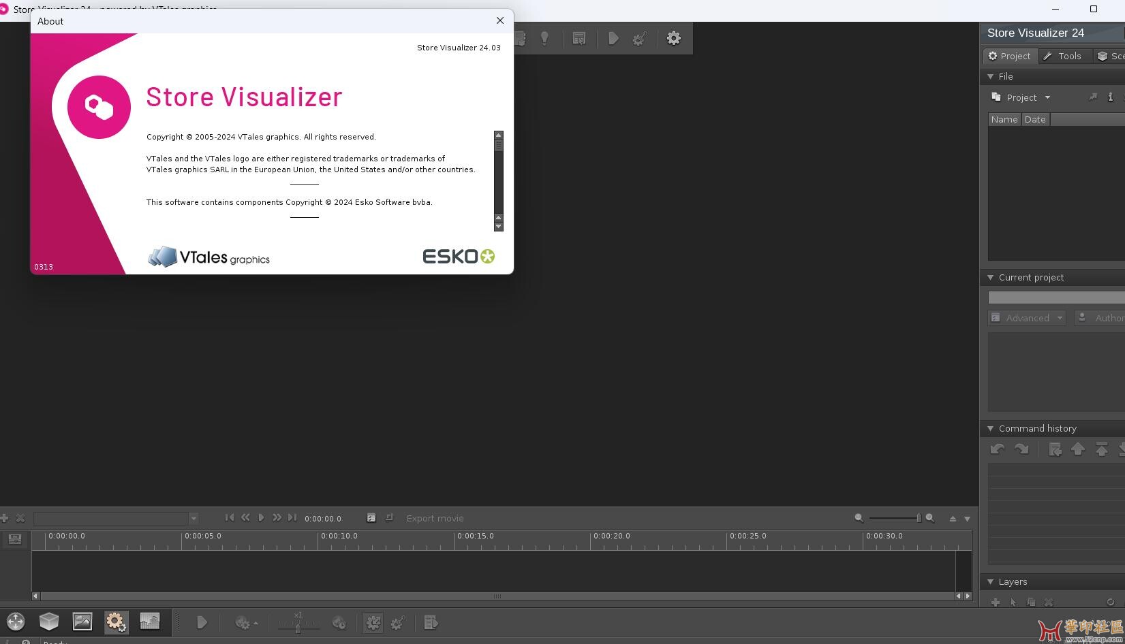Collapse the Current project section
Screen dimensions: 1125x644
click(991, 277)
